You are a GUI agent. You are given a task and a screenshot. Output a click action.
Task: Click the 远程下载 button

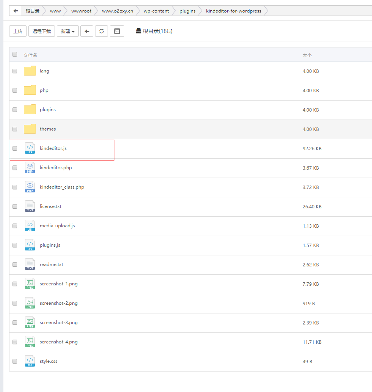[42, 31]
